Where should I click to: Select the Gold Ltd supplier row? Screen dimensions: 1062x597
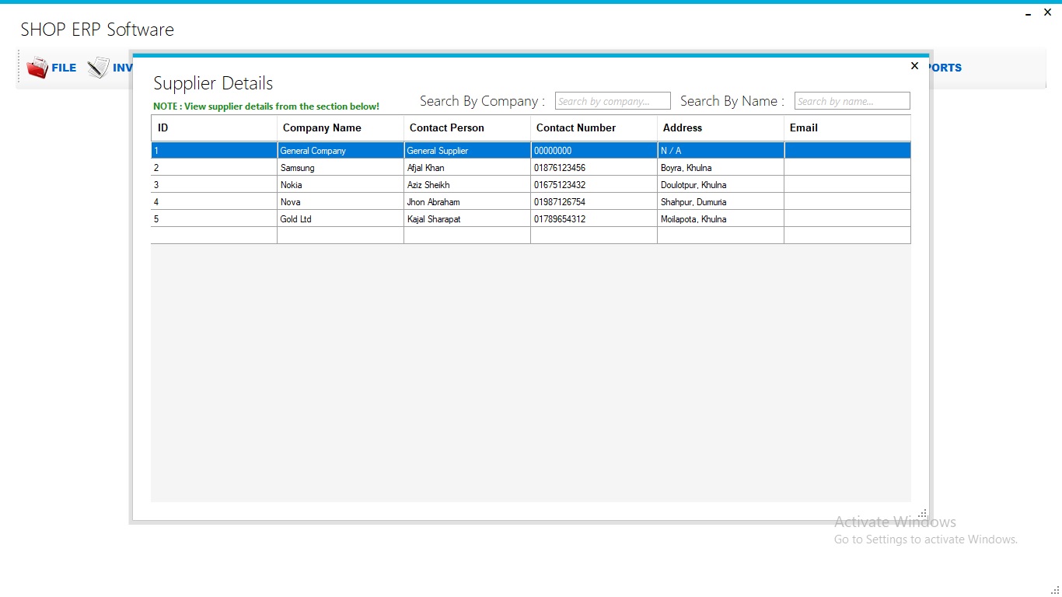(x=340, y=218)
